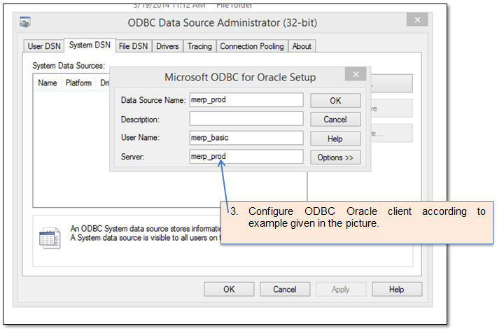Click the Data Source Name input field
The image size is (497, 331).
coord(246,100)
